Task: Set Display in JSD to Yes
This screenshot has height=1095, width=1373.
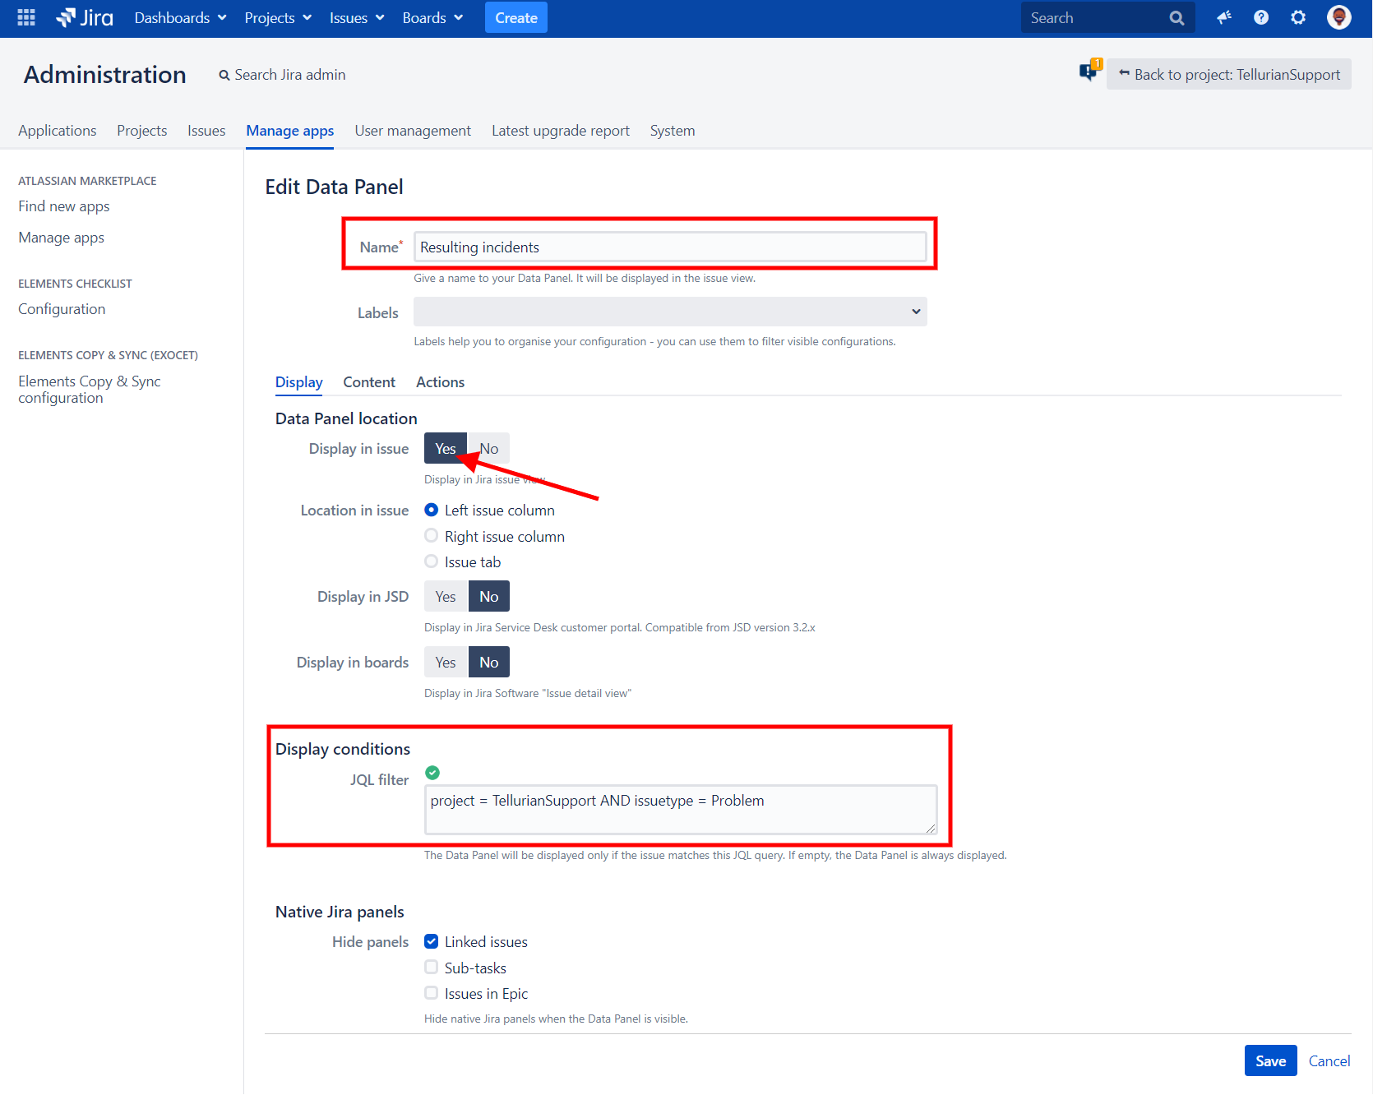Action: click(446, 597)
